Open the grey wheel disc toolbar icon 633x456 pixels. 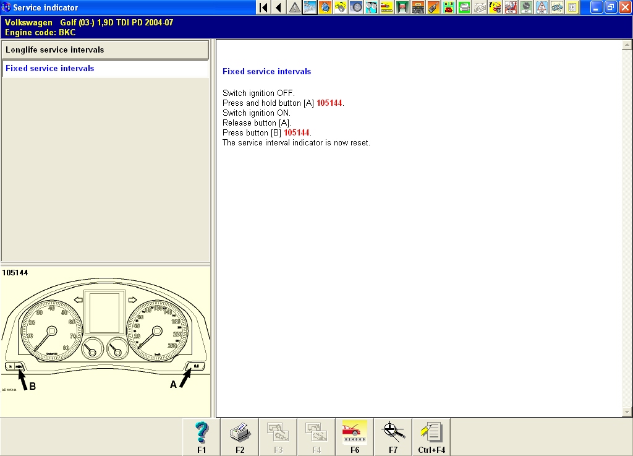[356, 7]
